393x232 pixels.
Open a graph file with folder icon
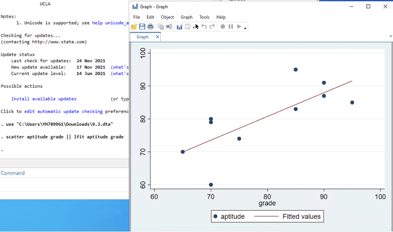pos(134,26)
